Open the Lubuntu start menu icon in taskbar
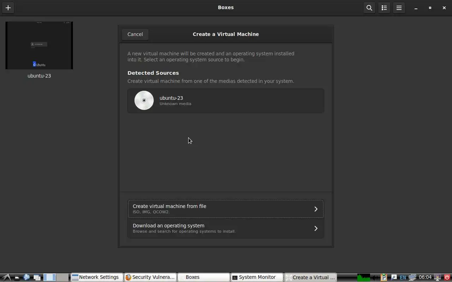 (6, 277)
